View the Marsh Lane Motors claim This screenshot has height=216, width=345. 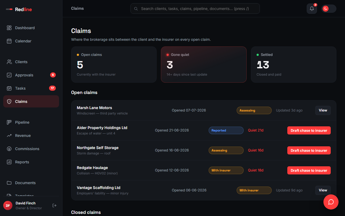(x=323, y=110)
